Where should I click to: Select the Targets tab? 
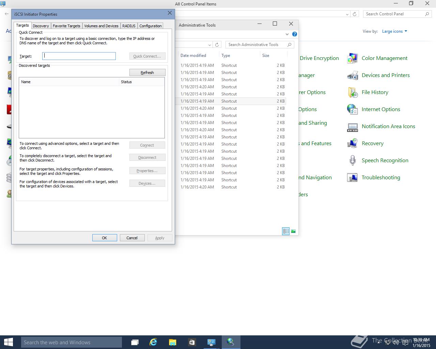click(x=22, y=25)
